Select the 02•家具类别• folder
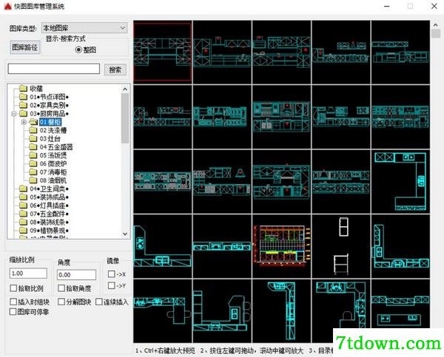This screenshot has width=444, height=357. [49, 105]
